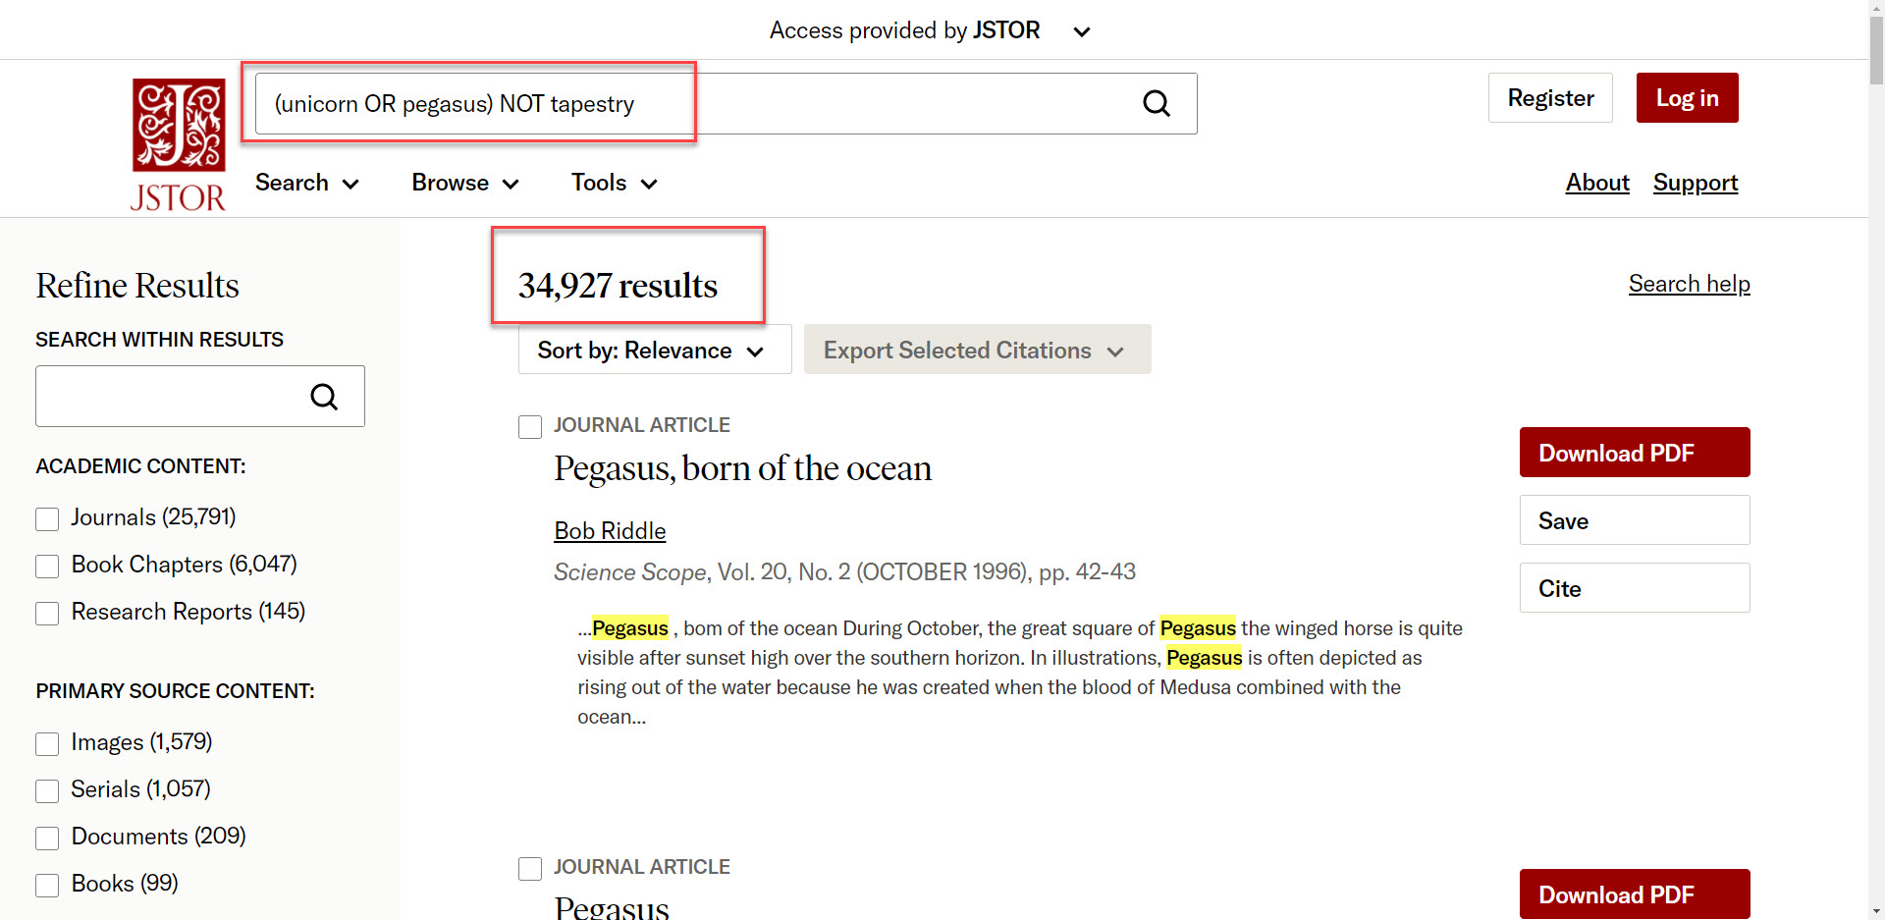Screen dimensions: 1885x920
Task: Expand the Search navigation menu
Action: (x=306, y=183)
